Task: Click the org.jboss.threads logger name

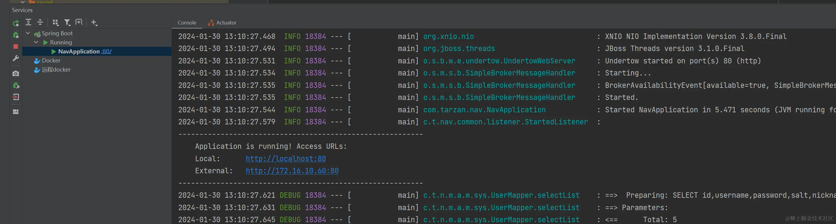Action: coord(459,48)
